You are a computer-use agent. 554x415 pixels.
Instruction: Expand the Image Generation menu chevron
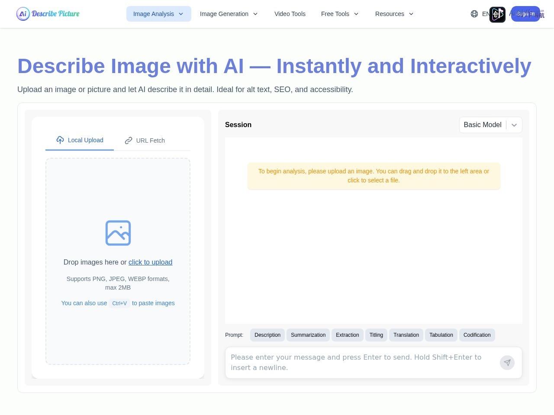[x=255, y=14]
